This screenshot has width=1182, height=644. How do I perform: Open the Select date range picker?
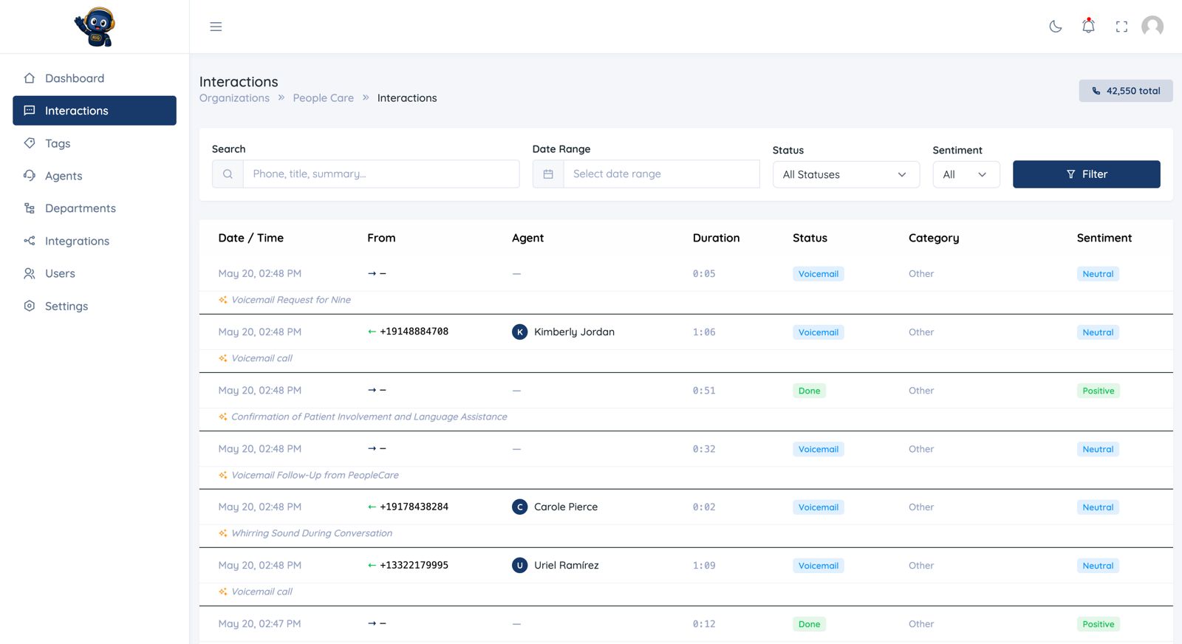pos(661,174)
